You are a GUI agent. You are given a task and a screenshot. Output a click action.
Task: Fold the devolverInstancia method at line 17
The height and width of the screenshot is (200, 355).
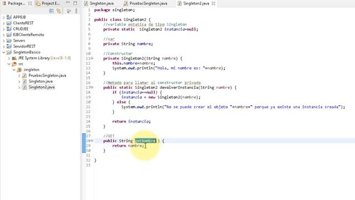[x=92, y=88]
